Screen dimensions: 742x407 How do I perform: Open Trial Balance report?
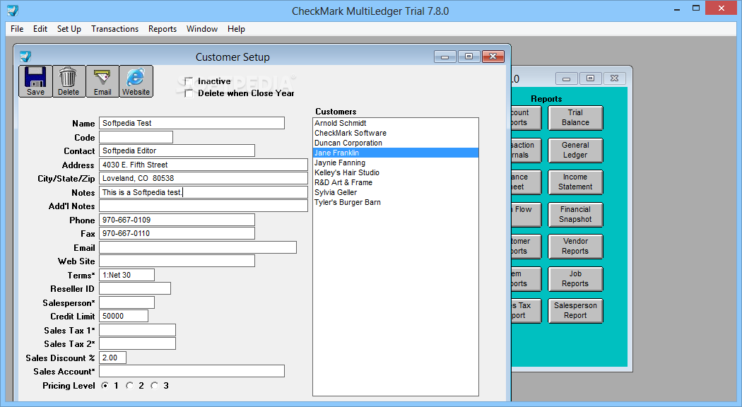click(575, 117)
